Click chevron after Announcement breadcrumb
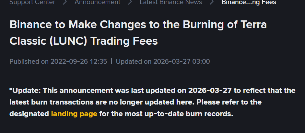 click(130, 3)
